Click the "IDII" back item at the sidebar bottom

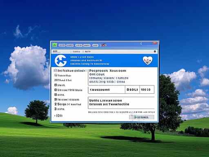[58, 116]
